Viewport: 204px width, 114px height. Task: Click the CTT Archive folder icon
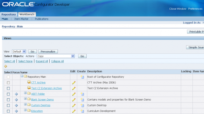[x=29, y=82]
